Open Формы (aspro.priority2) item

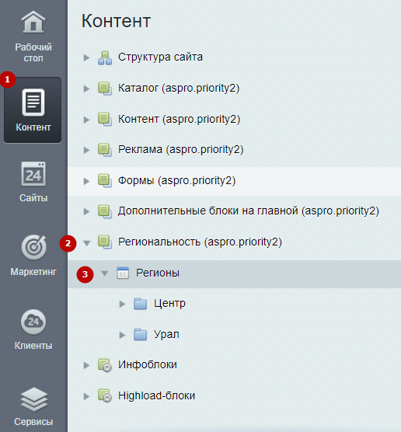click(x=176, y=181)
